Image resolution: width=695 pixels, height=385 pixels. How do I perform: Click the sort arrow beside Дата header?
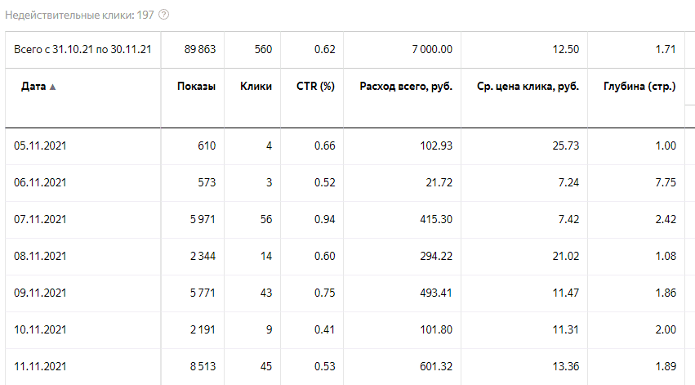tap(53, 87)
